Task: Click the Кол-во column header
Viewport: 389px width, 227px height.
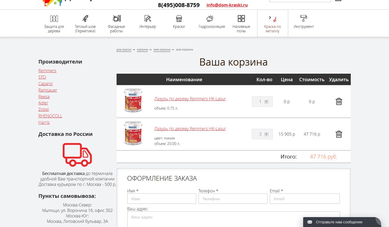Action: click(264, 80)
